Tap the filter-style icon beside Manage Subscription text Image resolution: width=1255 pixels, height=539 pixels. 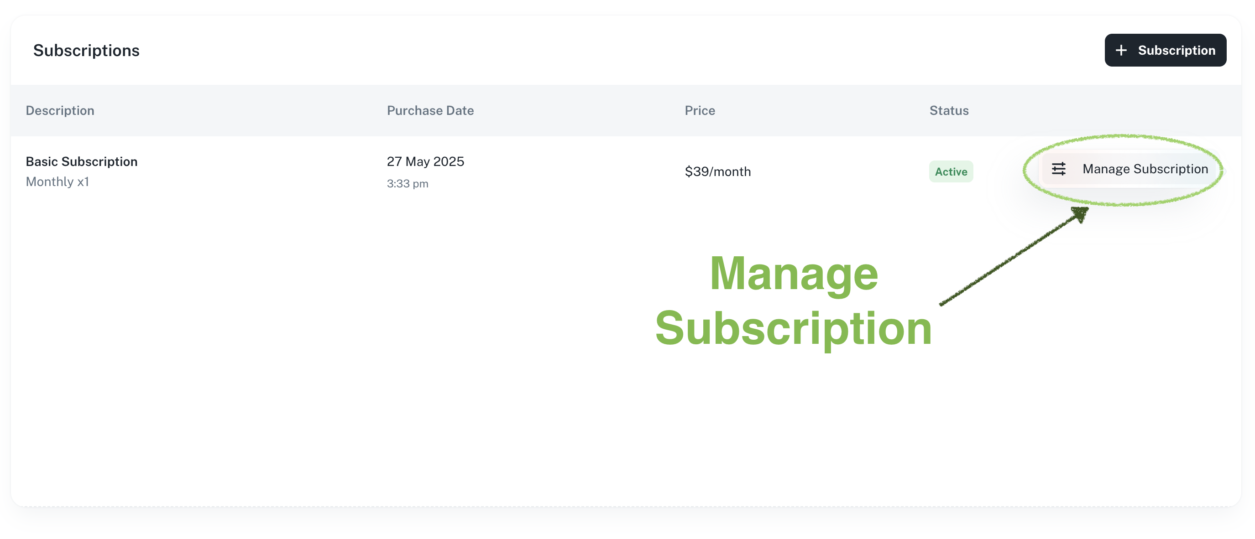pyautogui.click(x=1059, y=169)
